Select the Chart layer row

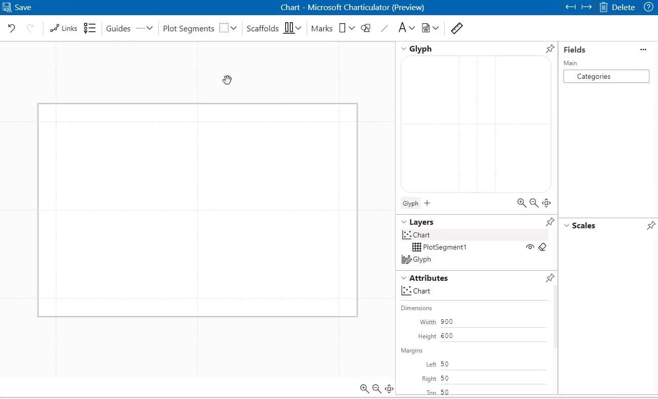(474, 235)
